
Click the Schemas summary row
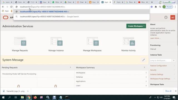111,77
